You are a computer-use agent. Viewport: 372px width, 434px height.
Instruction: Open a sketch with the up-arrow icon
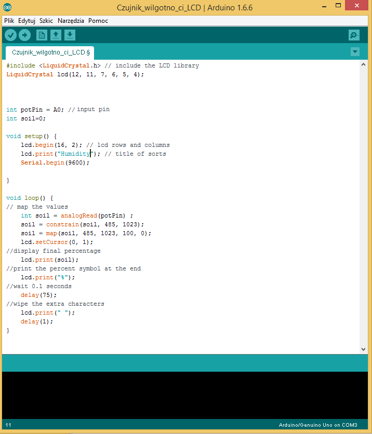coord(56,35)
